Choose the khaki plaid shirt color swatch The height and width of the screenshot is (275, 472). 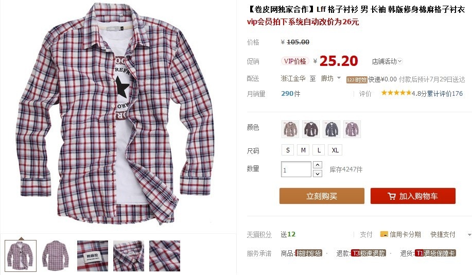(290, 129)
